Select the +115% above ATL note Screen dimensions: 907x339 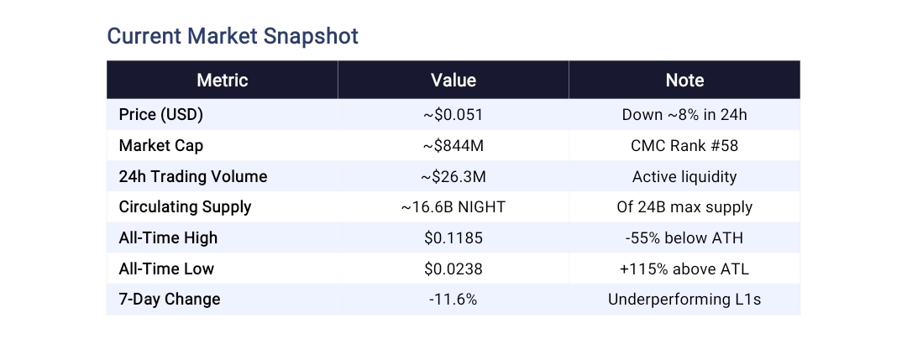[684, 269]
